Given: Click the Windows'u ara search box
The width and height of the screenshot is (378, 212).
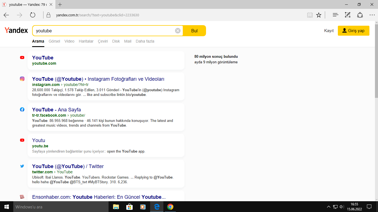Looking at the screenshot, I should [x=60, y=207].
